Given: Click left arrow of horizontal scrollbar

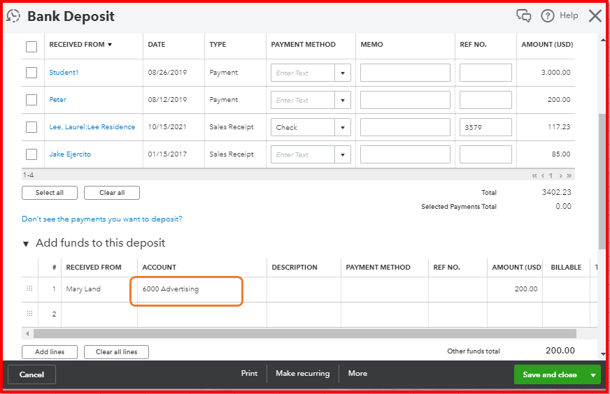Looking at the screenshot, I should [x=27, y=333].
